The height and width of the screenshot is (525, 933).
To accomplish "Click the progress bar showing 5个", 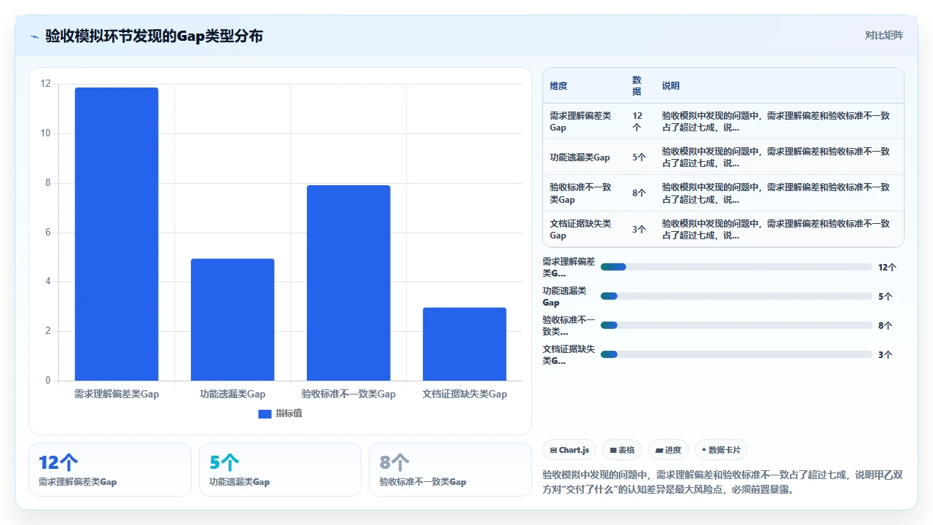I will click(736, 296).
